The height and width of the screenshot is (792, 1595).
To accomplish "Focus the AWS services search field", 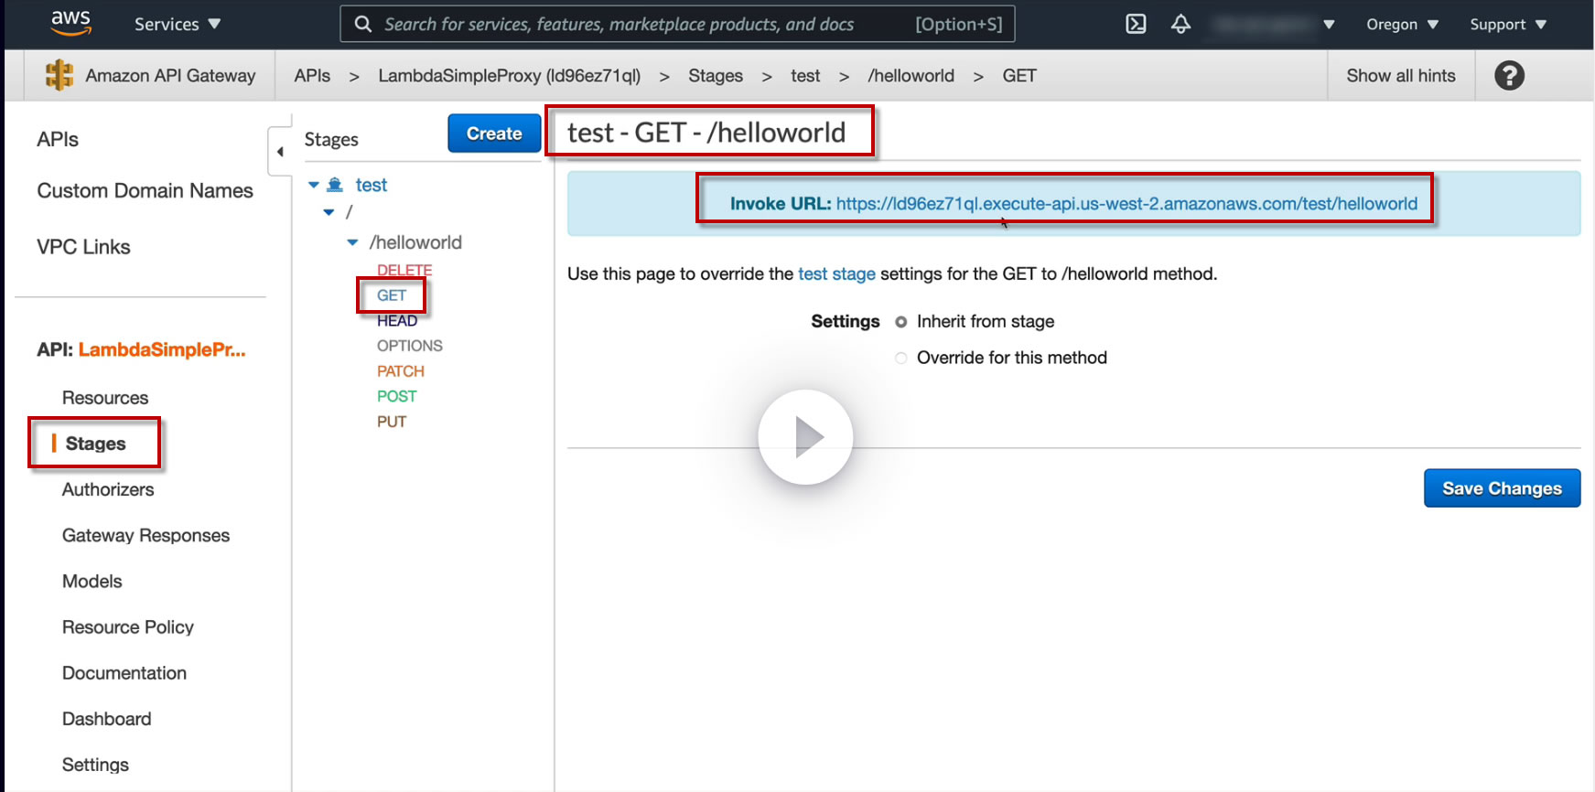I will pos(677,24).
